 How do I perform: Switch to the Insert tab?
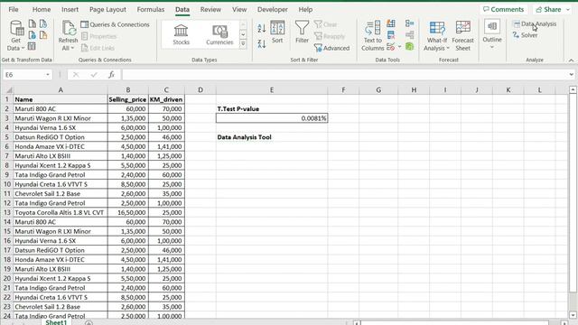pyautogui.click(x=70, y=10)
